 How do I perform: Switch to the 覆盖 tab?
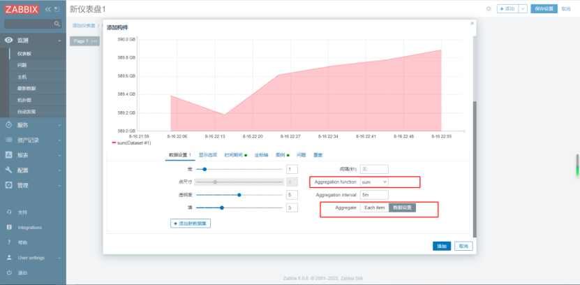tap(318, 155)
